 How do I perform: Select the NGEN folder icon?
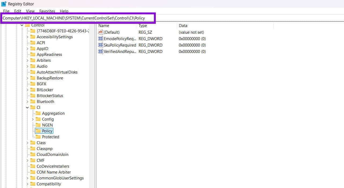[38, 125]
